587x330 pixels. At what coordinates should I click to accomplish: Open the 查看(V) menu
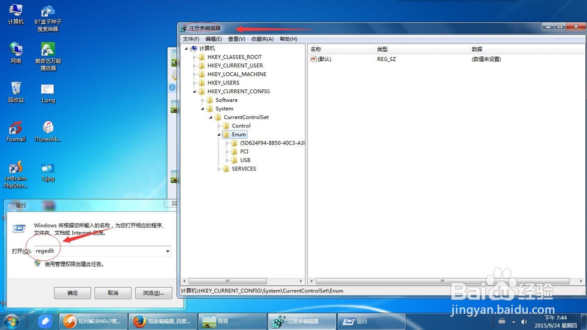237,39
